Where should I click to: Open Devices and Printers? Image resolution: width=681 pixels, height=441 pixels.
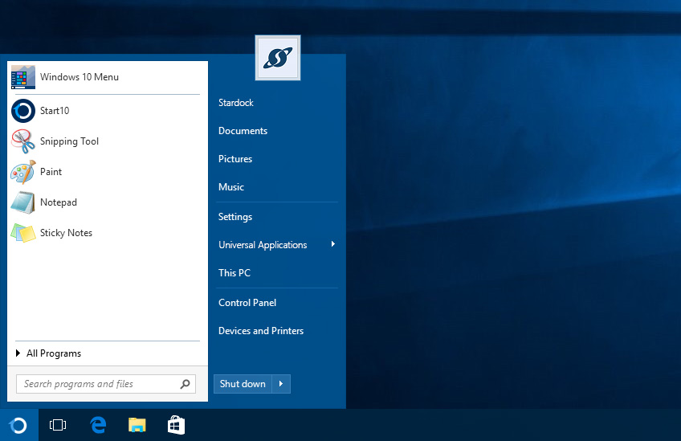[260, 331]
